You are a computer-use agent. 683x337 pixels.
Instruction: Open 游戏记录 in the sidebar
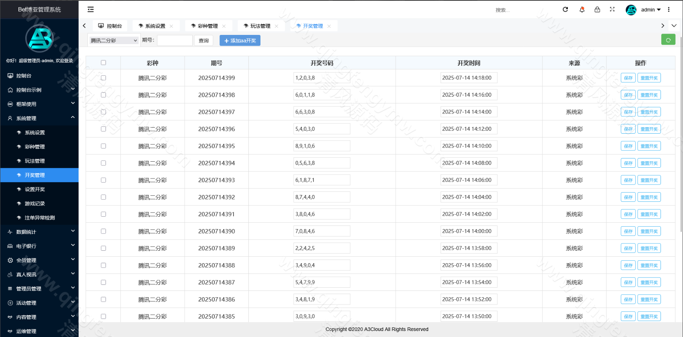click(x=35, y=203)
